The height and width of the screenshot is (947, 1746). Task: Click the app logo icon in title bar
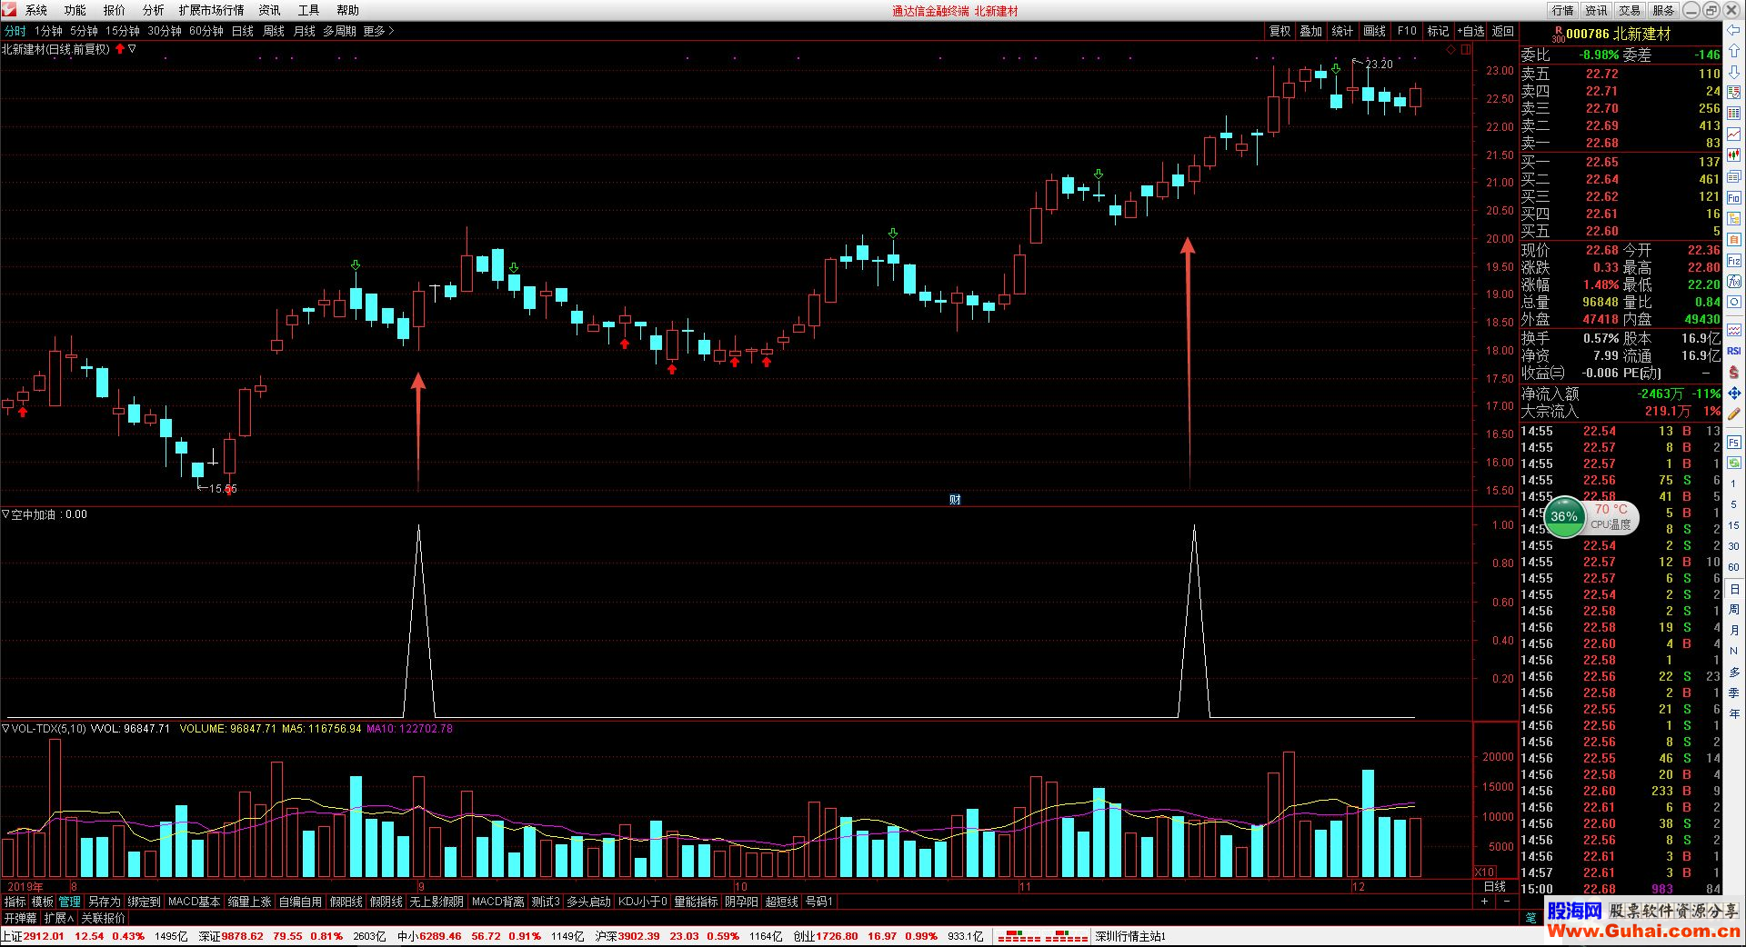(9, 10)
